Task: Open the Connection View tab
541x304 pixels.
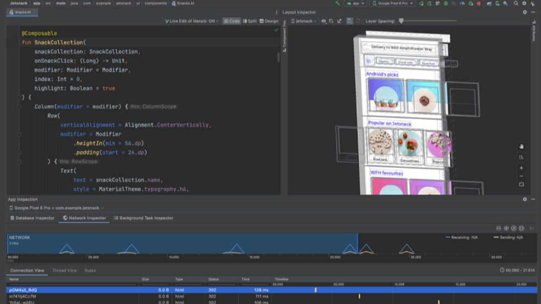Action: coord(27,270)
